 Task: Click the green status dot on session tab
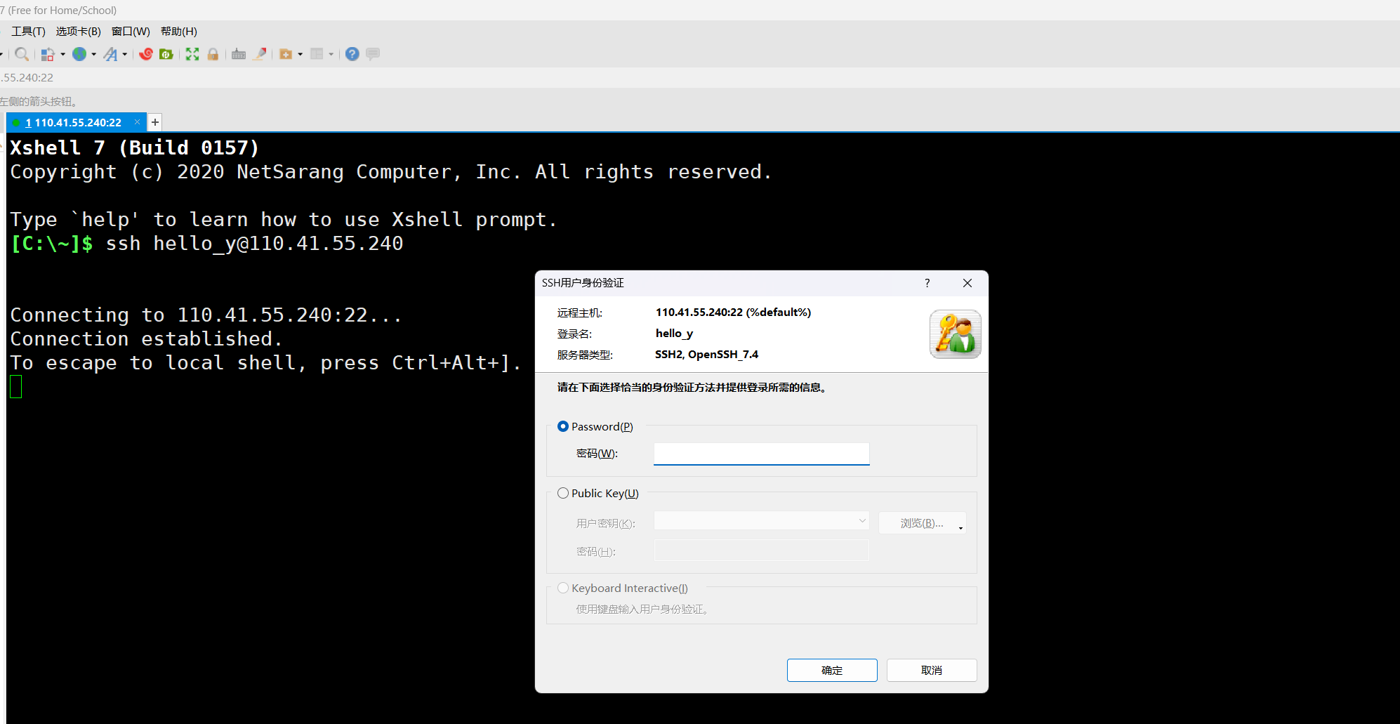coord(16,123)
